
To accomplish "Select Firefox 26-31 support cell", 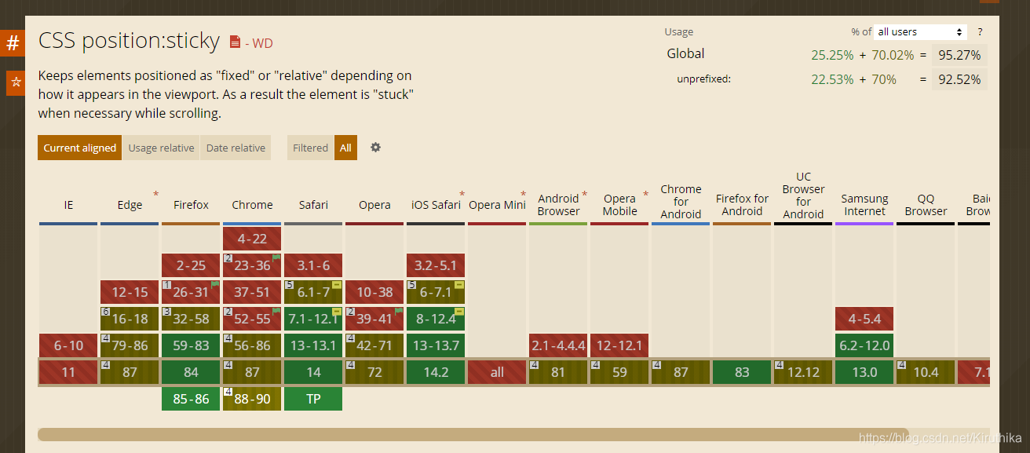I will tap(191, 292).
